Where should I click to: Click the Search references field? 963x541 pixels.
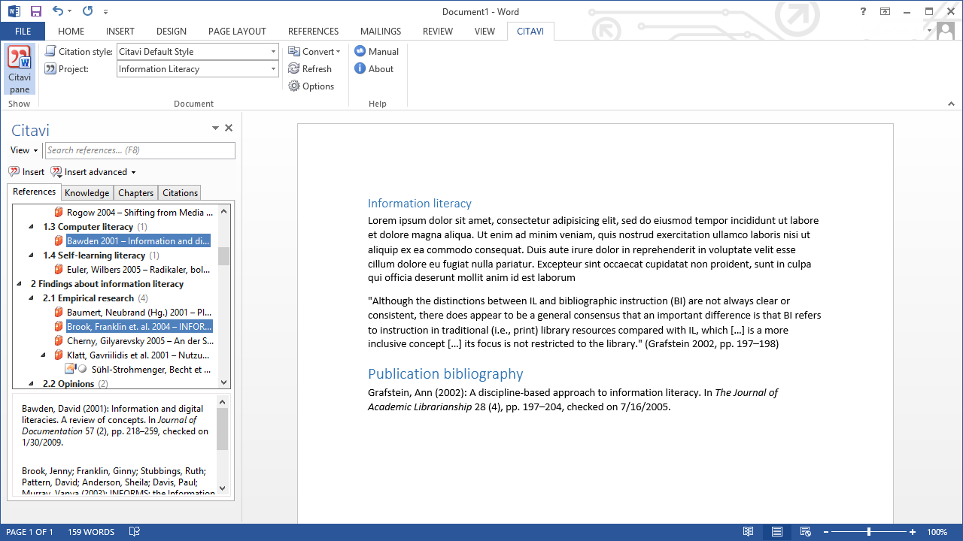[x=140, y=150]
